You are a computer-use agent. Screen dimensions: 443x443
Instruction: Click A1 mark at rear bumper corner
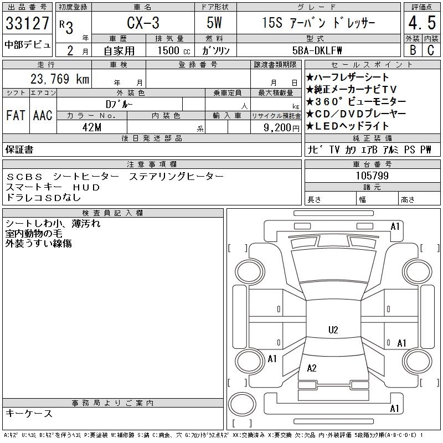coord(394,409)
